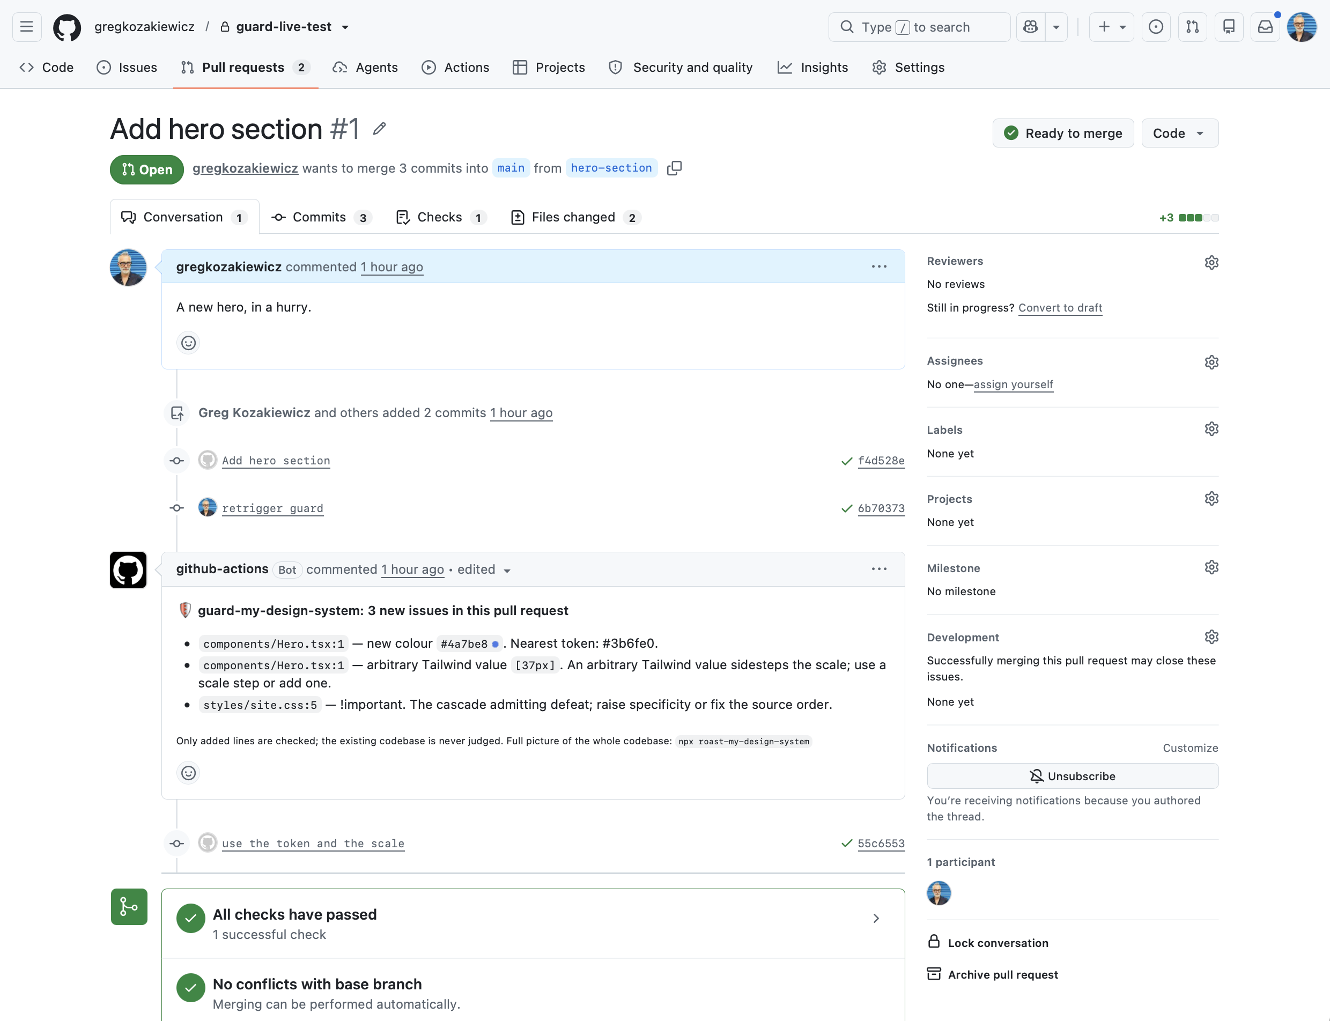This screenshot has height=1021, width=1330.
Task: Edit Milestone with the gear icon
Action: [x=1211, y=567]
